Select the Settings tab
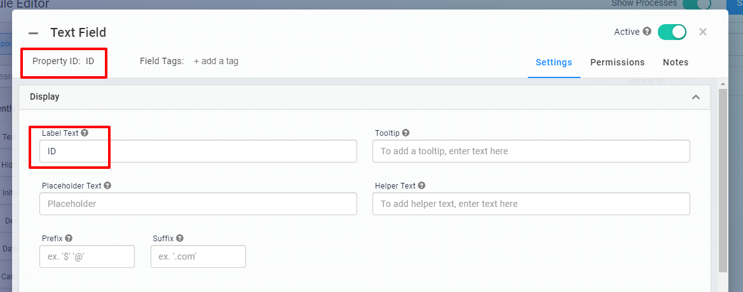The image size is (743, 292). pos(554,62)
